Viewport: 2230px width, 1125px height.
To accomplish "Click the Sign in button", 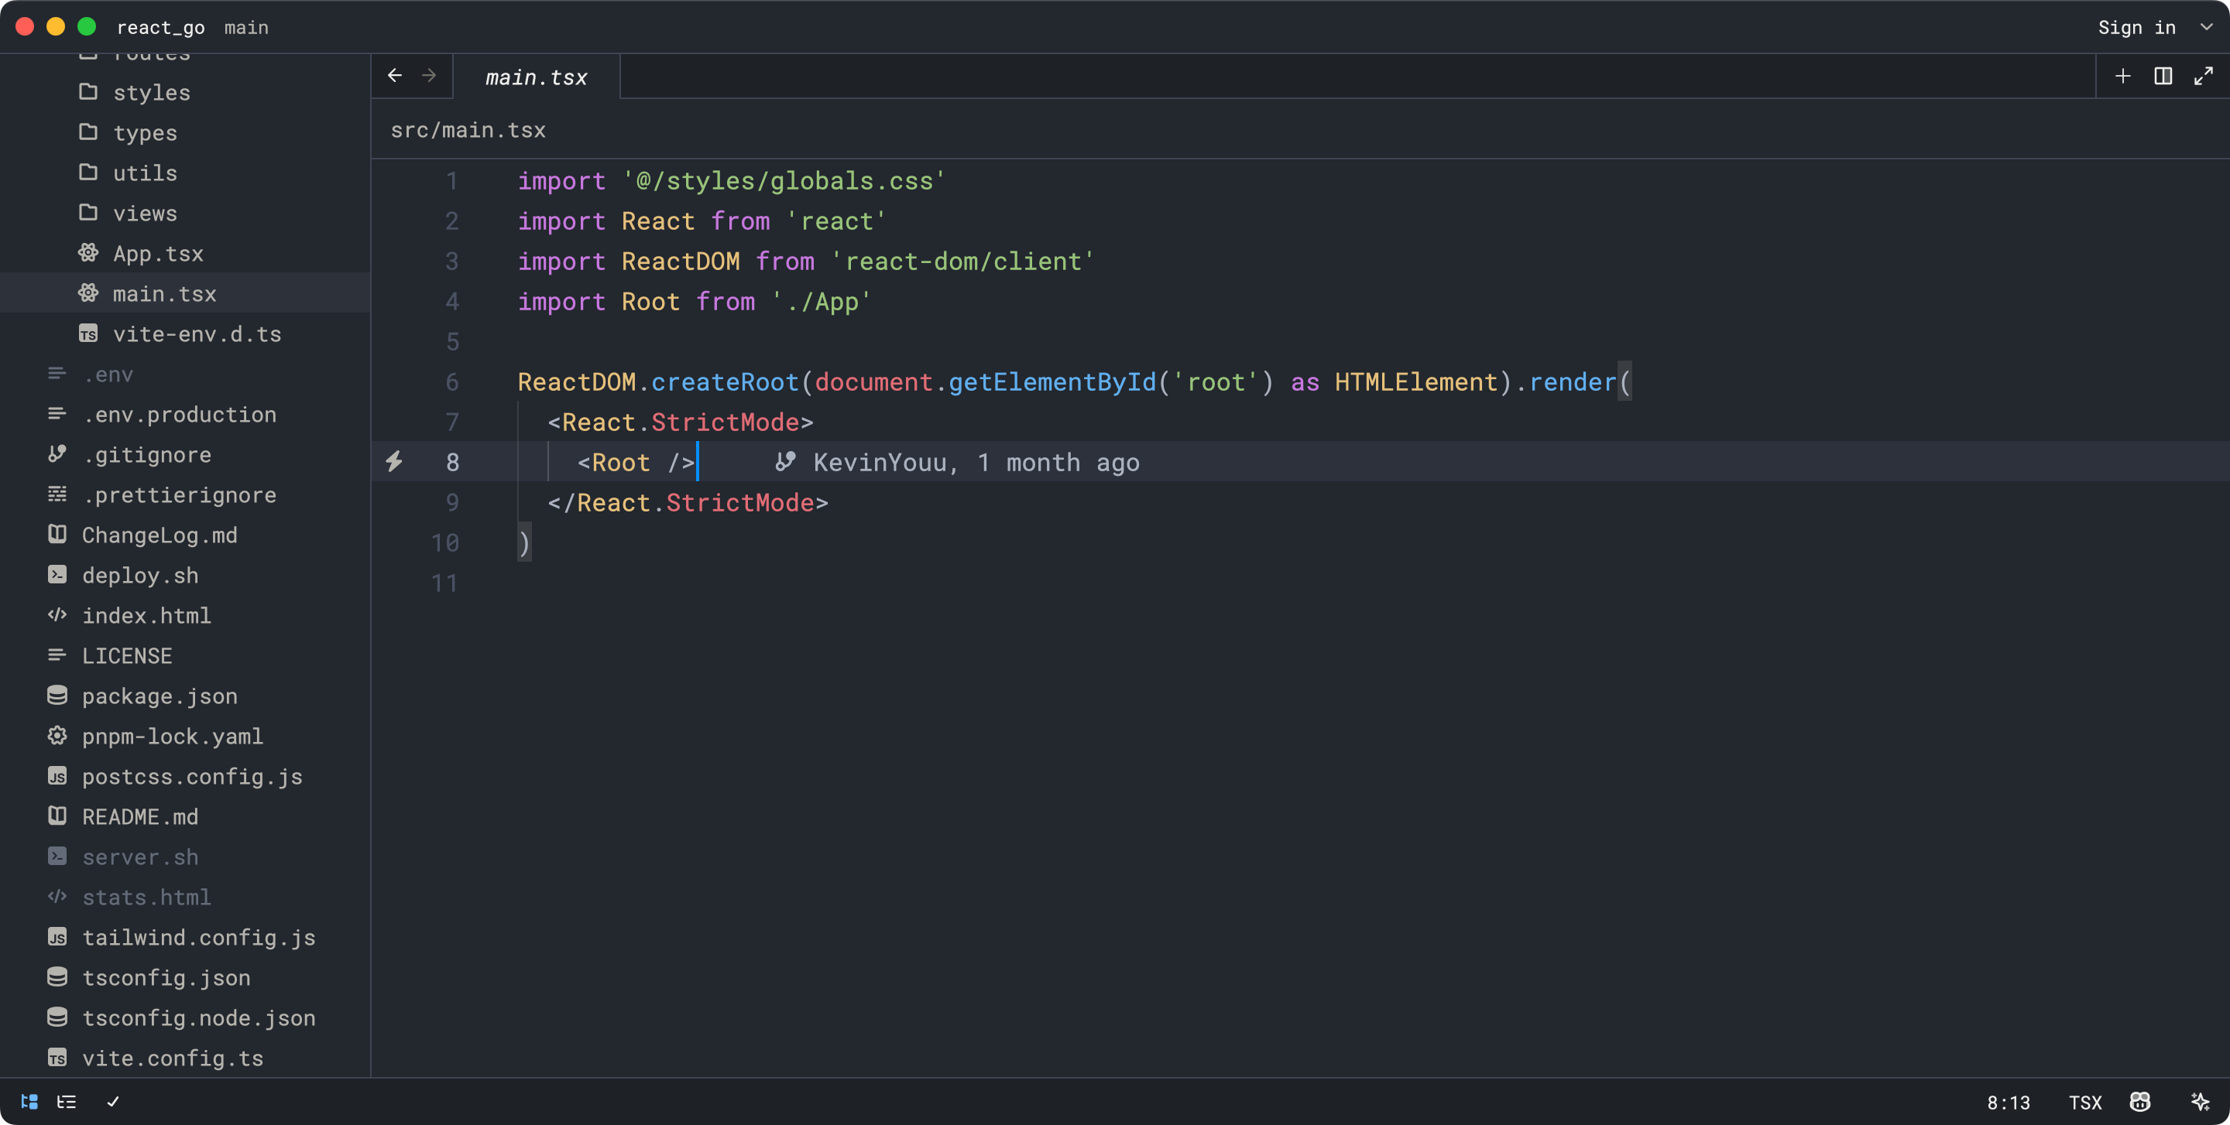I will [2136, 28].
